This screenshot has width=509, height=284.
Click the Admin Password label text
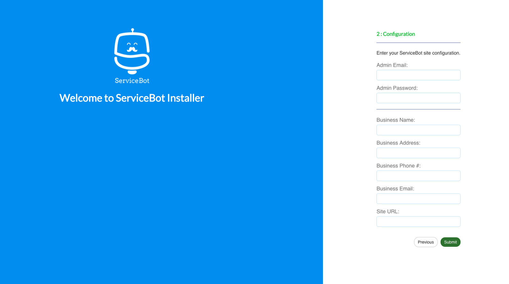[x=397, y=88]
